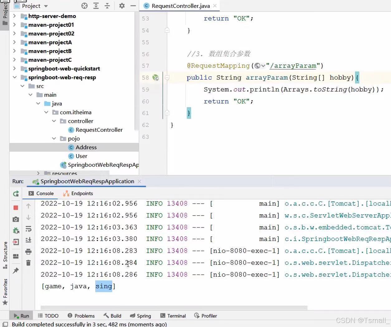Collapse code fold at line 54
The image size is (391, 327).
pos(167,30)
